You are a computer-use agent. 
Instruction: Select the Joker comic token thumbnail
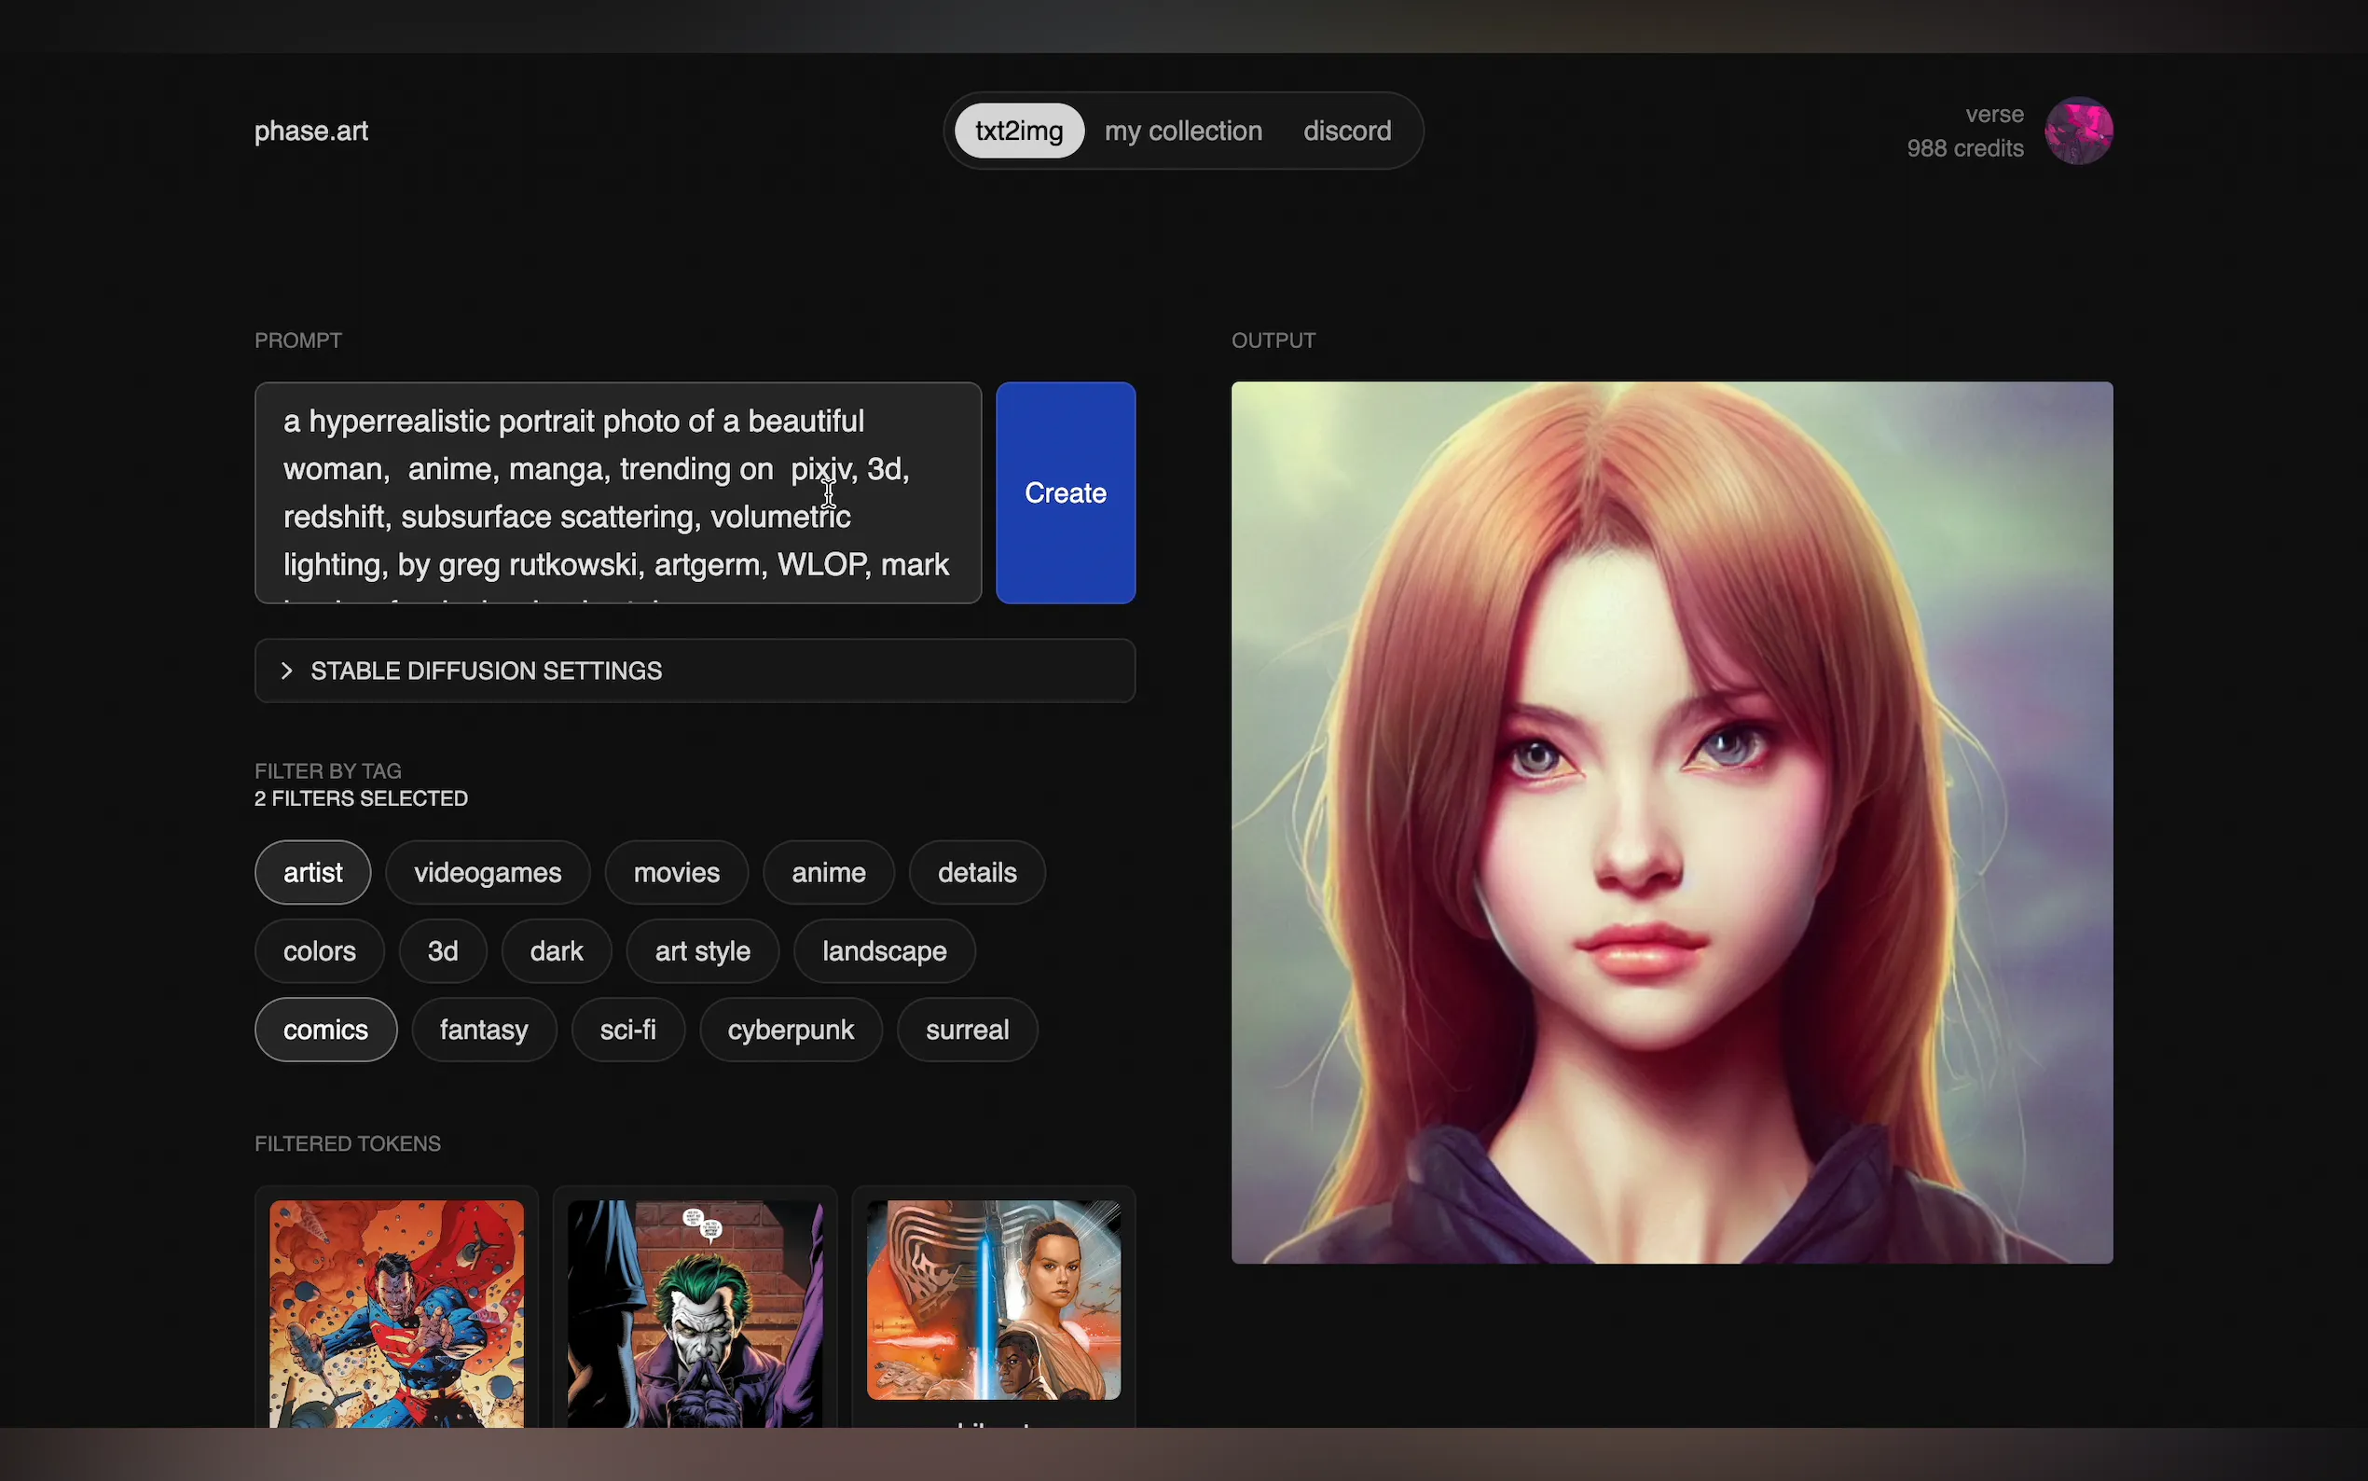694,1311
